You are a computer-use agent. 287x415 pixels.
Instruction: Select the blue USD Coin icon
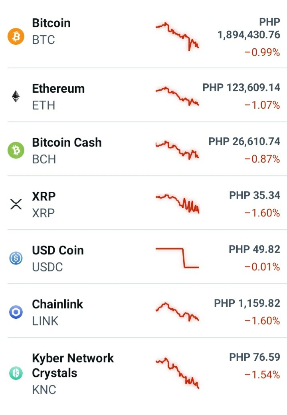coord(16,258)
